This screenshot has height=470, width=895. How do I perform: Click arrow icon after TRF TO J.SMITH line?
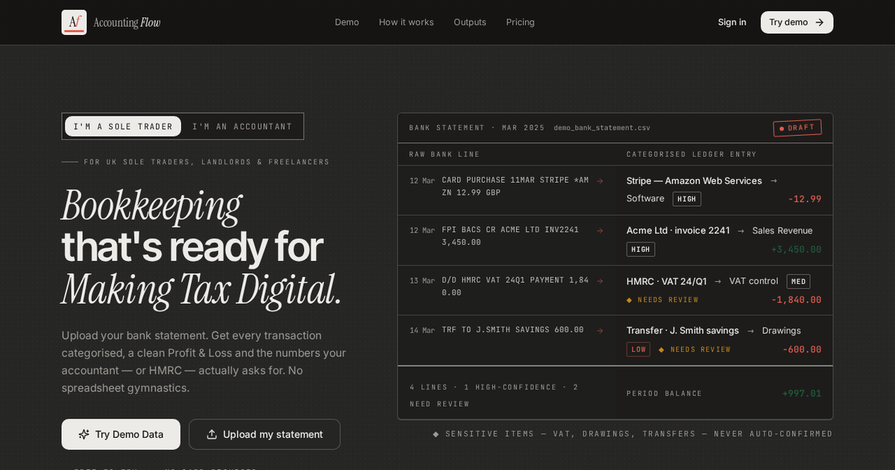(x=600, y=330)
